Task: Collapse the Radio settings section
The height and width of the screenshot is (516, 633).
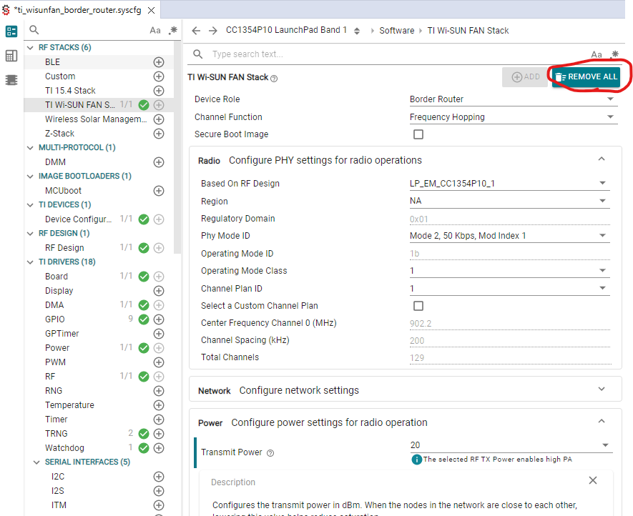Action: click(x=602, y=159)
